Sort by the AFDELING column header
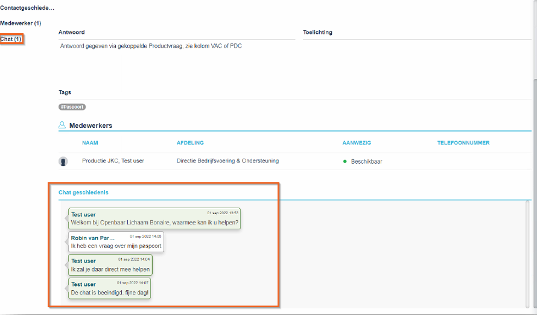 [x=190, y=143]
